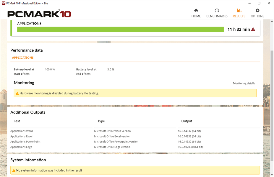Click the Monitoring heading
The width and height of the screenshot is (274, 177).
[x=24, y=83]
